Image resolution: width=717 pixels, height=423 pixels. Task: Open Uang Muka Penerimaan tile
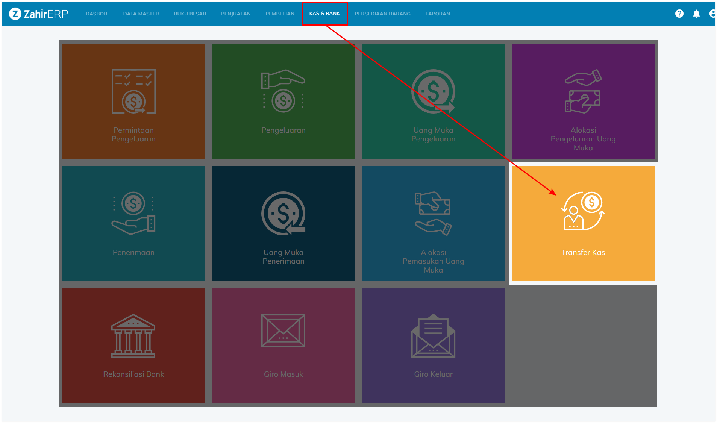pyautogui.click(x=283, y=223)
